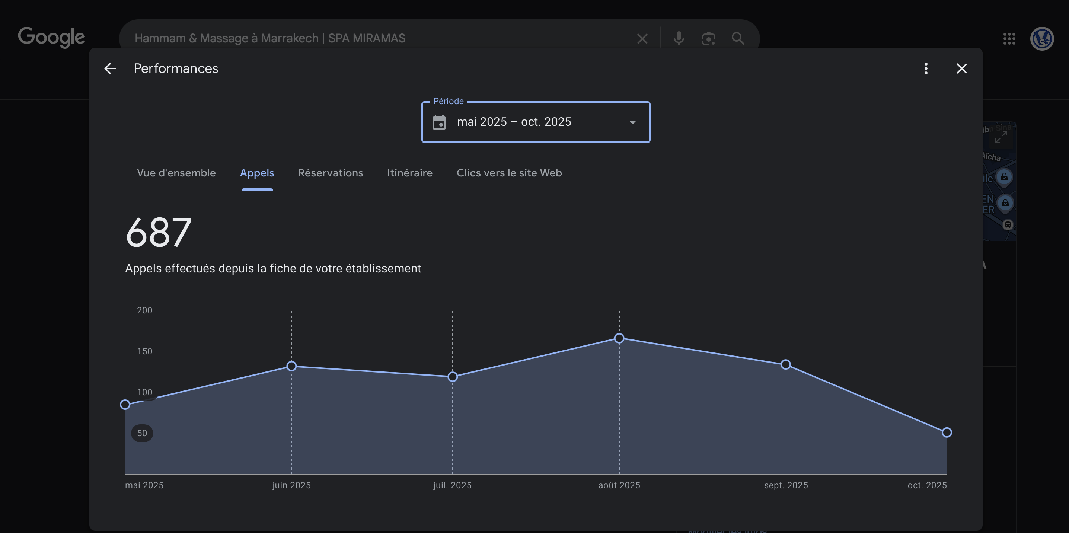Click the back arrow beside Performances

pos(110,68)
